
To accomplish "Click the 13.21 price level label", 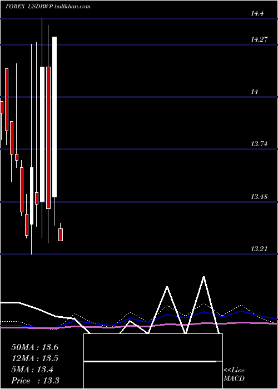I will 260,248.
